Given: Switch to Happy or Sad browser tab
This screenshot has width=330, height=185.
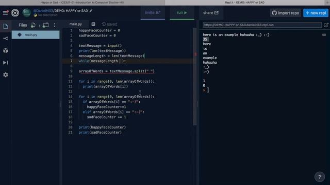Looking at the screenshot, I should coord(82,3).
